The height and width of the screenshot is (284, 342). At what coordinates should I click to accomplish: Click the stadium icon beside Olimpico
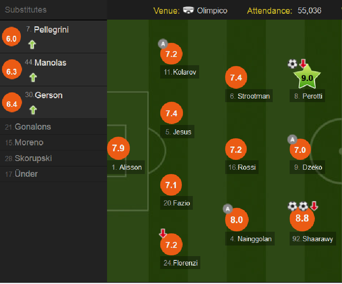click(188, 10)
